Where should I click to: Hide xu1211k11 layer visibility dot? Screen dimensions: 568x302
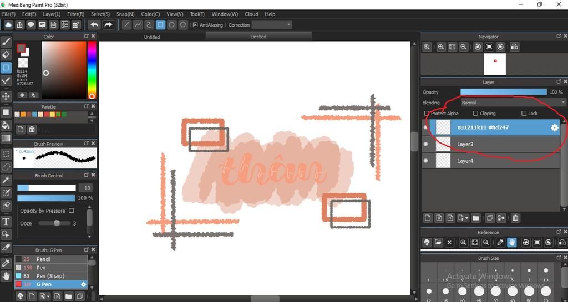coord(425,127)
